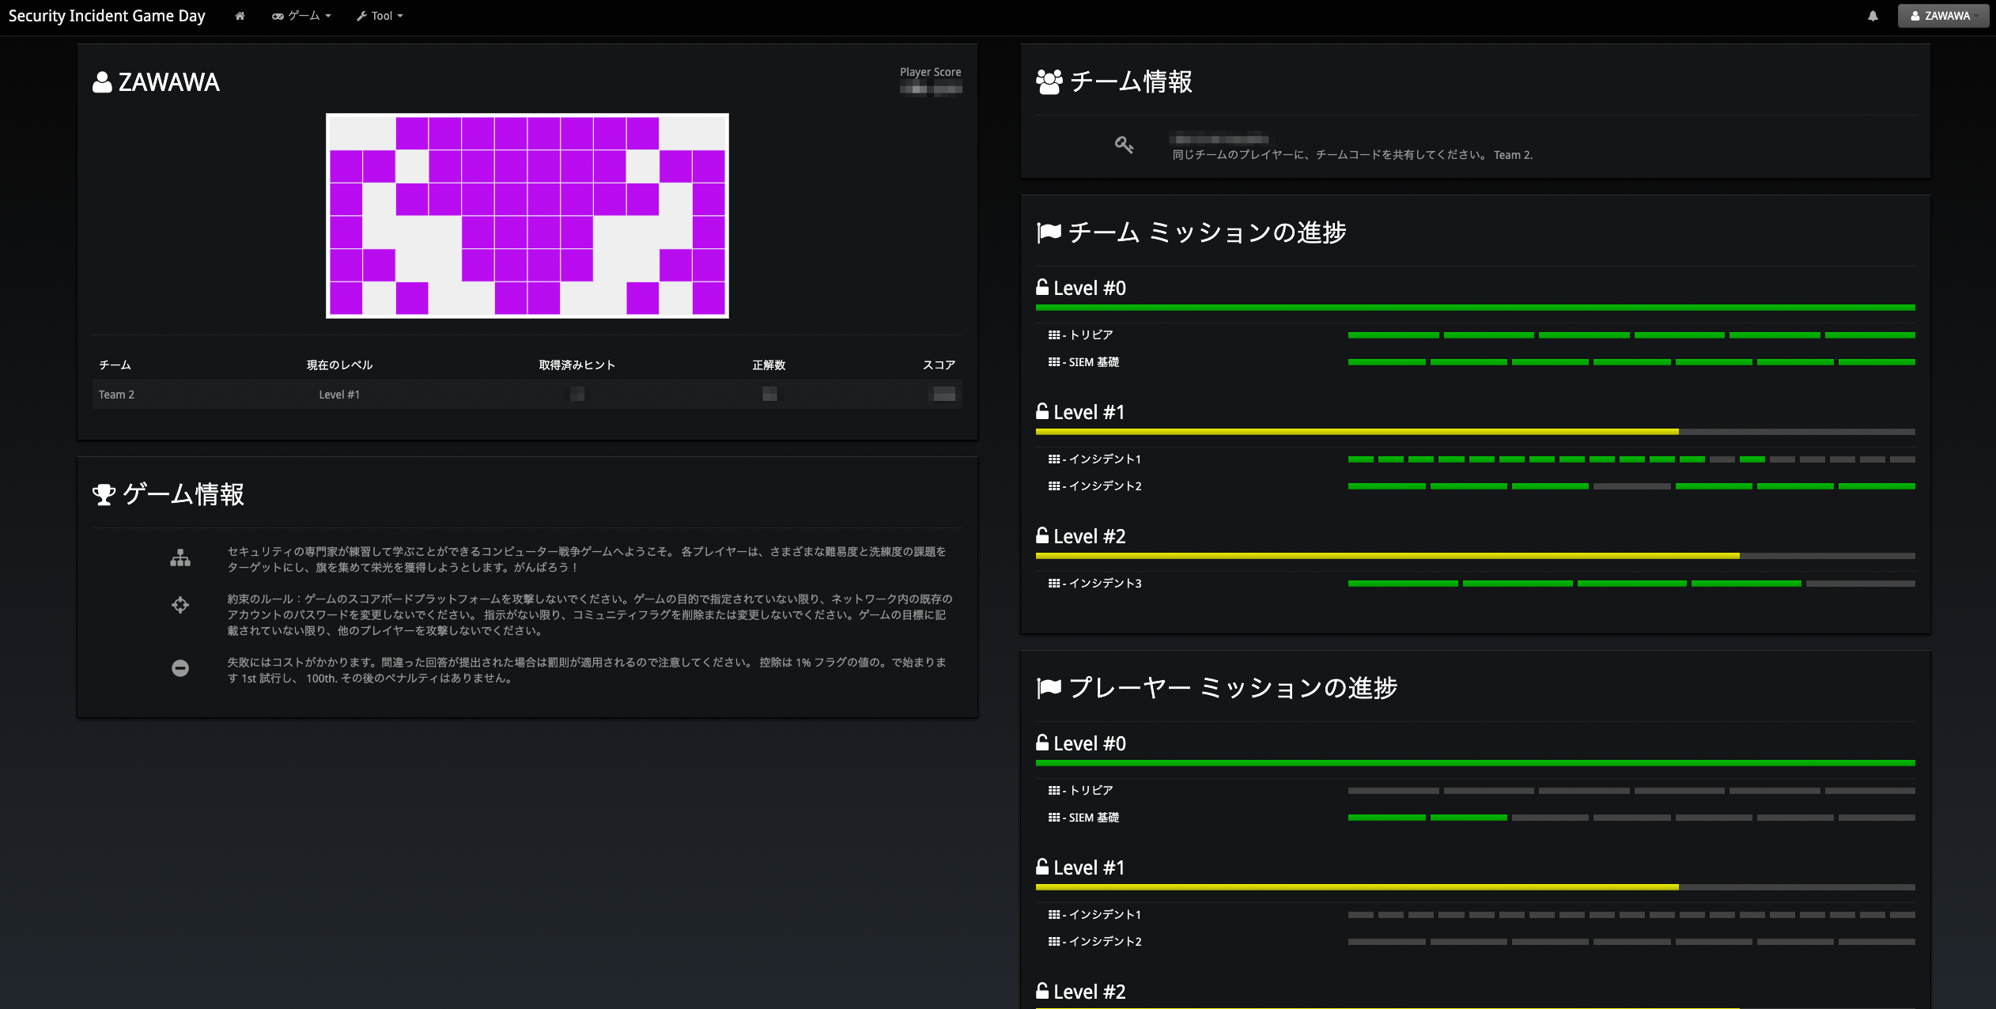Open the Tool dropdown menu
This screenshot has height=1009, width=1996.
point(380,16)
